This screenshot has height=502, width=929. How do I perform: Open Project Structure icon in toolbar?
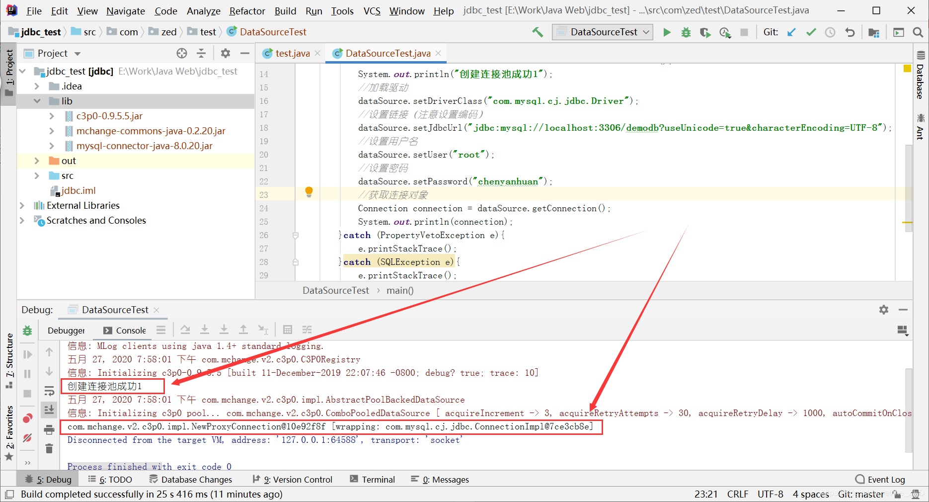(874, 32)
